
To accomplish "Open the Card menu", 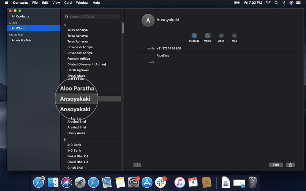I will (x=68, y=3).
